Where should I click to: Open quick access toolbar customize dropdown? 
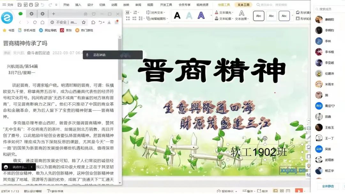coord(56,4)
